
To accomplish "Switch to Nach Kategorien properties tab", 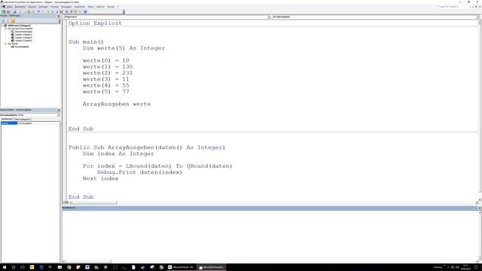I will (23, 119).
